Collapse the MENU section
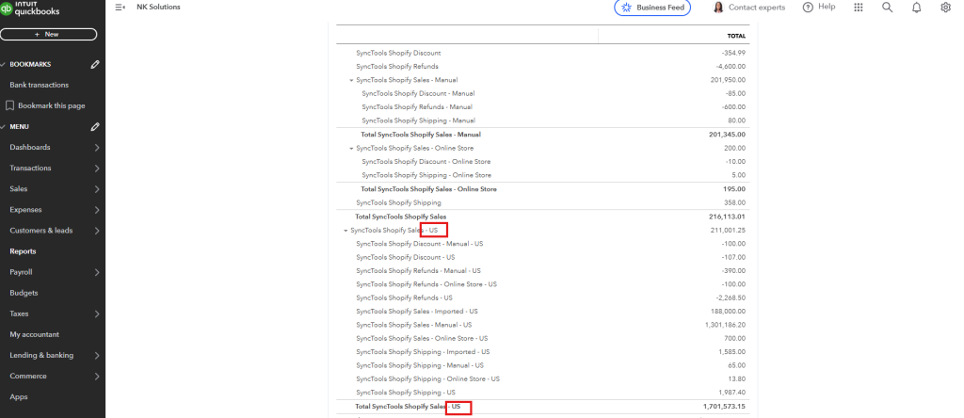This screenshot has height=418, width=964. pos(3,127)
